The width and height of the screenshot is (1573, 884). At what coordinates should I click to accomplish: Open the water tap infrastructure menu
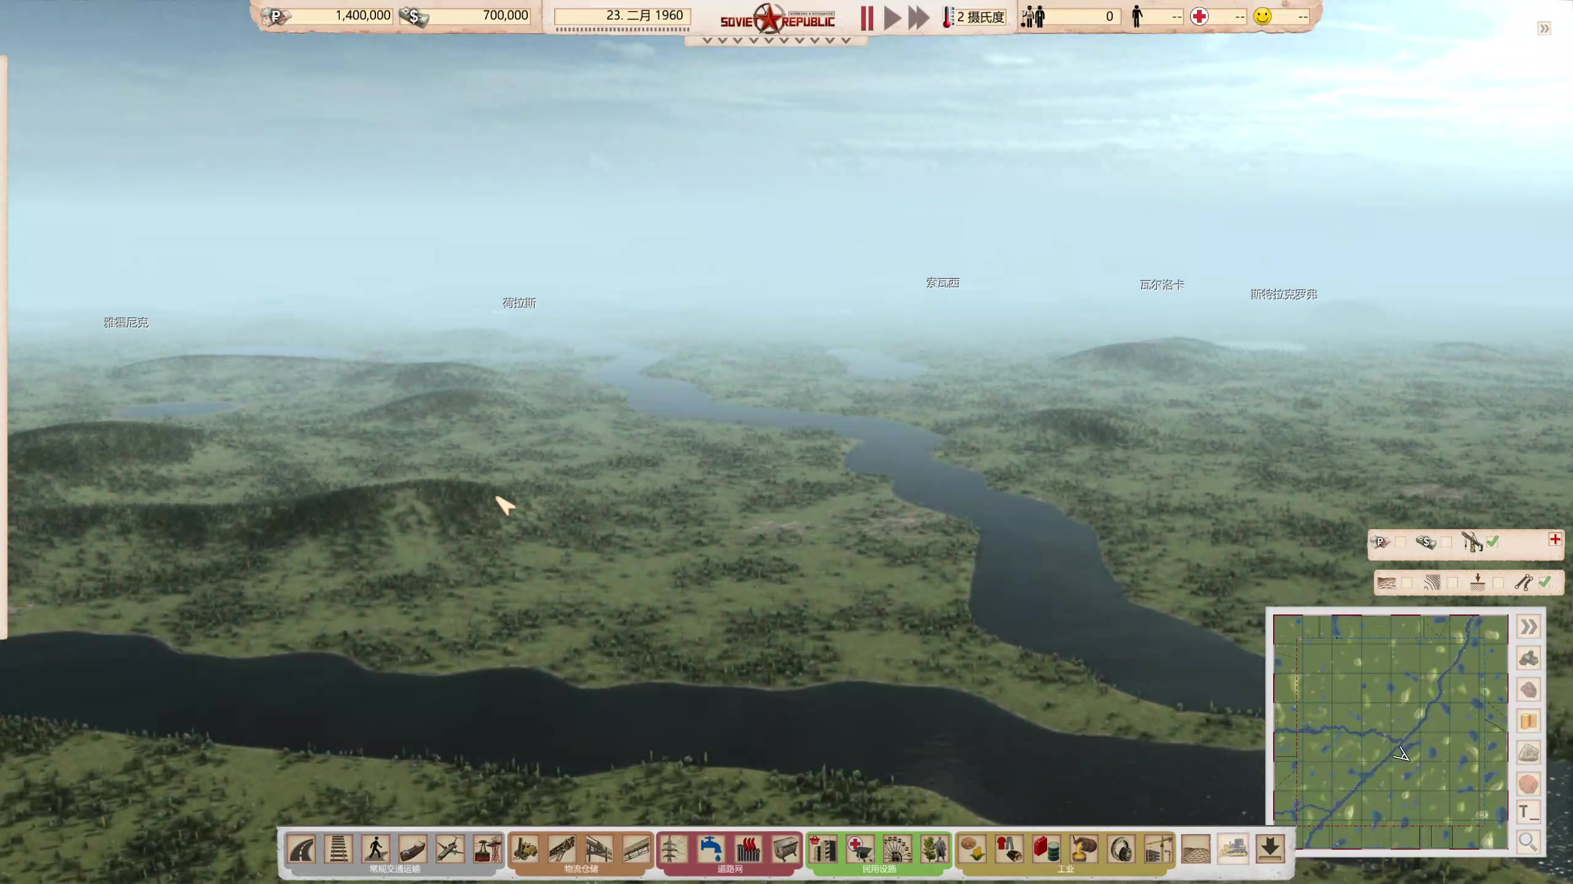[711, 850]
